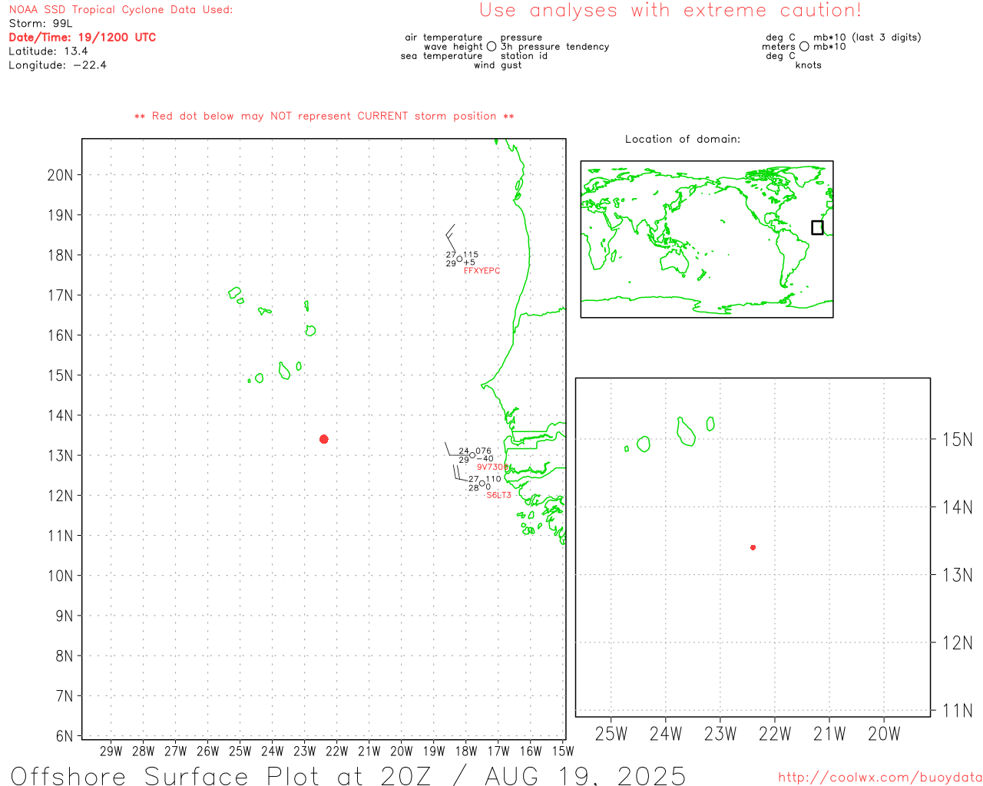The width and height of the screenshot is (983, 786).
Task: Click the pressure value '076' at station 9V7308
Action: (483, 451)
